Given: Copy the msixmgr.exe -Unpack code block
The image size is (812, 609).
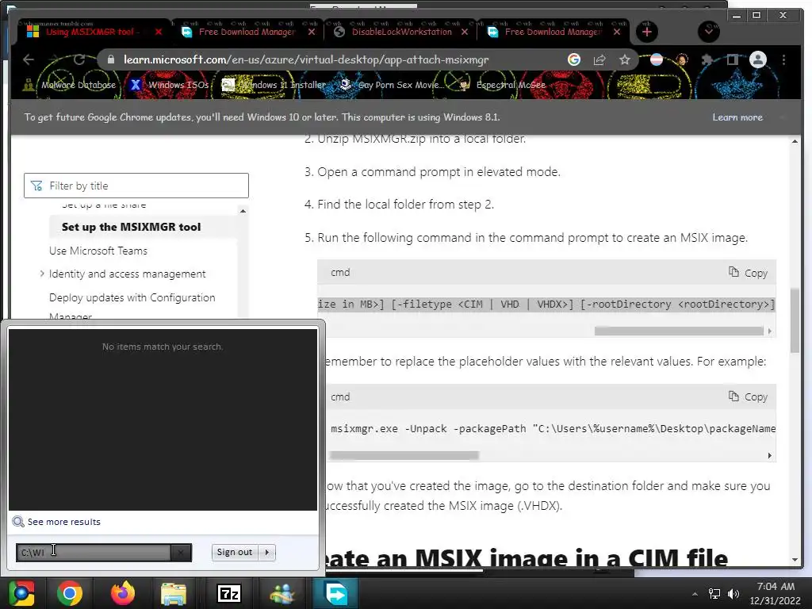Looking at the screenshot, I should click(748, 396).
